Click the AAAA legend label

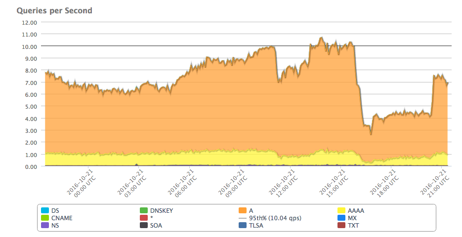(356, 211)
